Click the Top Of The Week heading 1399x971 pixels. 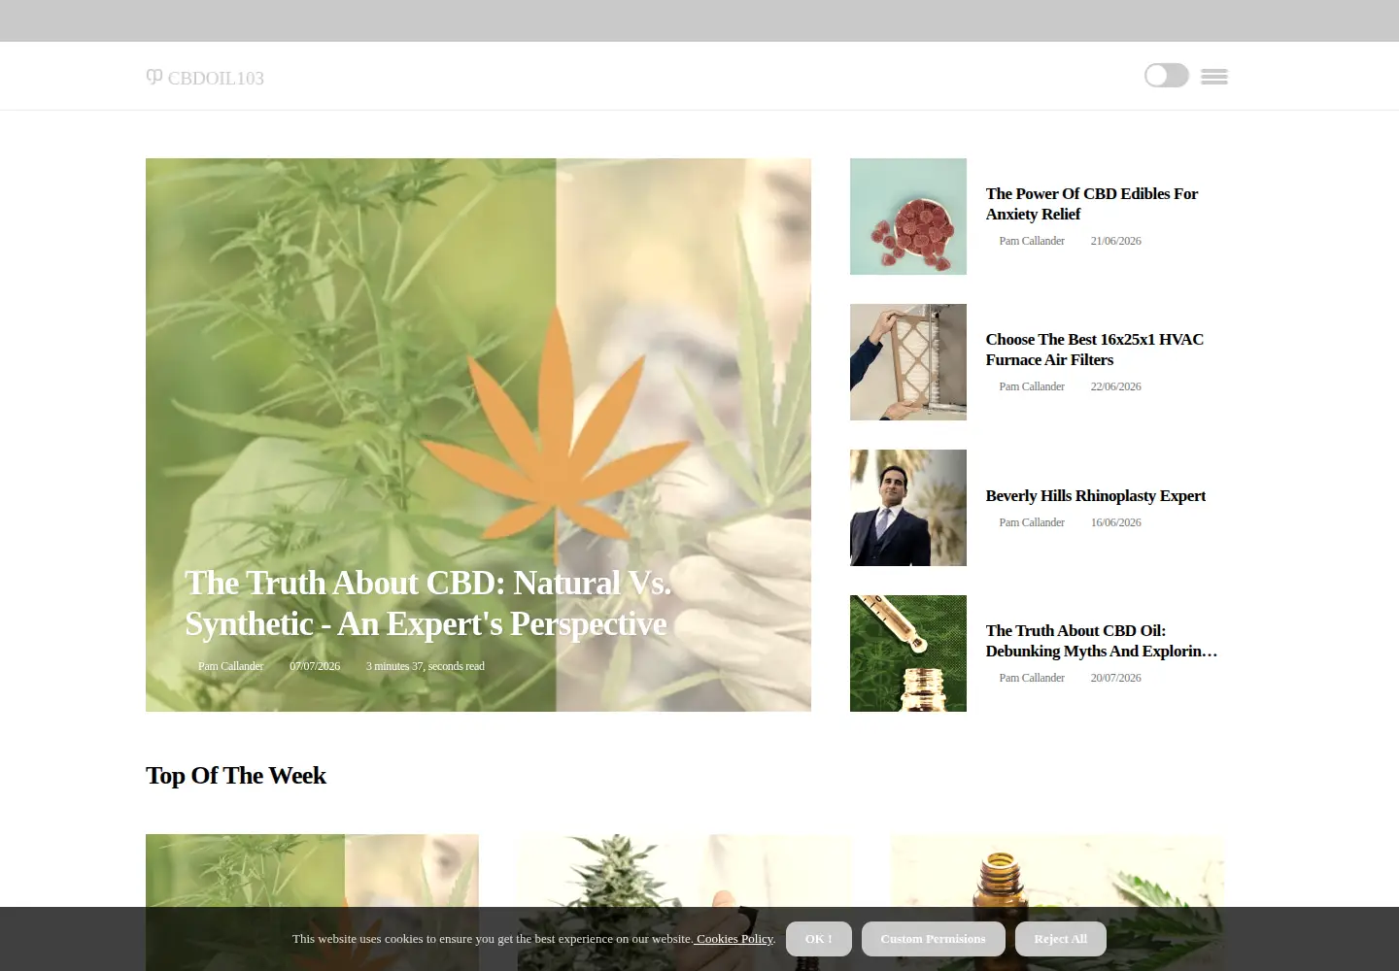click(236, 776)
